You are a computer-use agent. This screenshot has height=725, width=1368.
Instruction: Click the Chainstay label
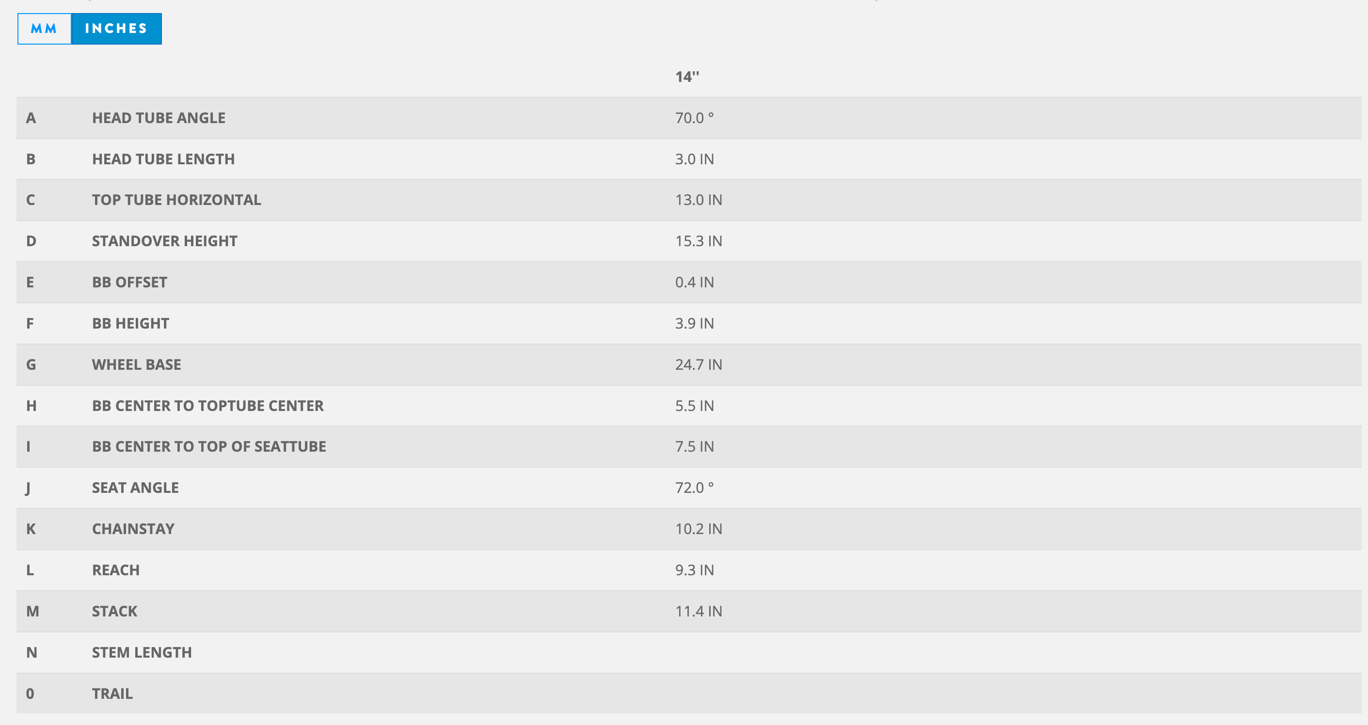(133, 529)
